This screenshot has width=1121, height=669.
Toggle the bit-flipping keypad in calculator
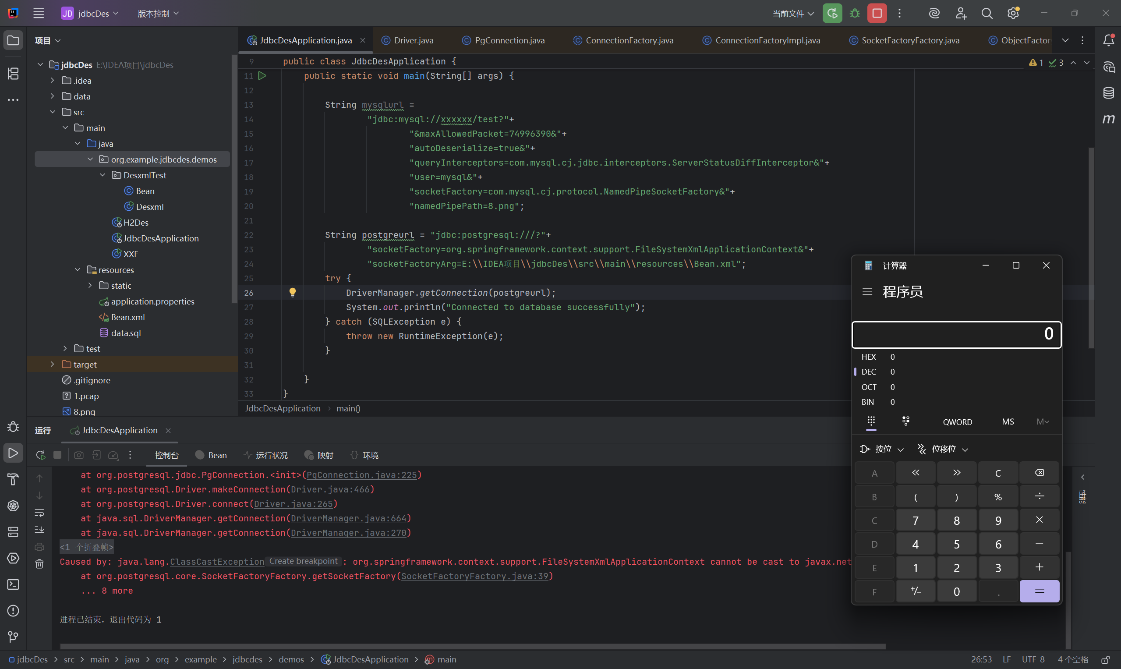(x=905, y=421)
